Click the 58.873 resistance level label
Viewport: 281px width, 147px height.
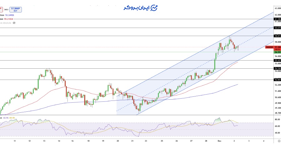277,36
